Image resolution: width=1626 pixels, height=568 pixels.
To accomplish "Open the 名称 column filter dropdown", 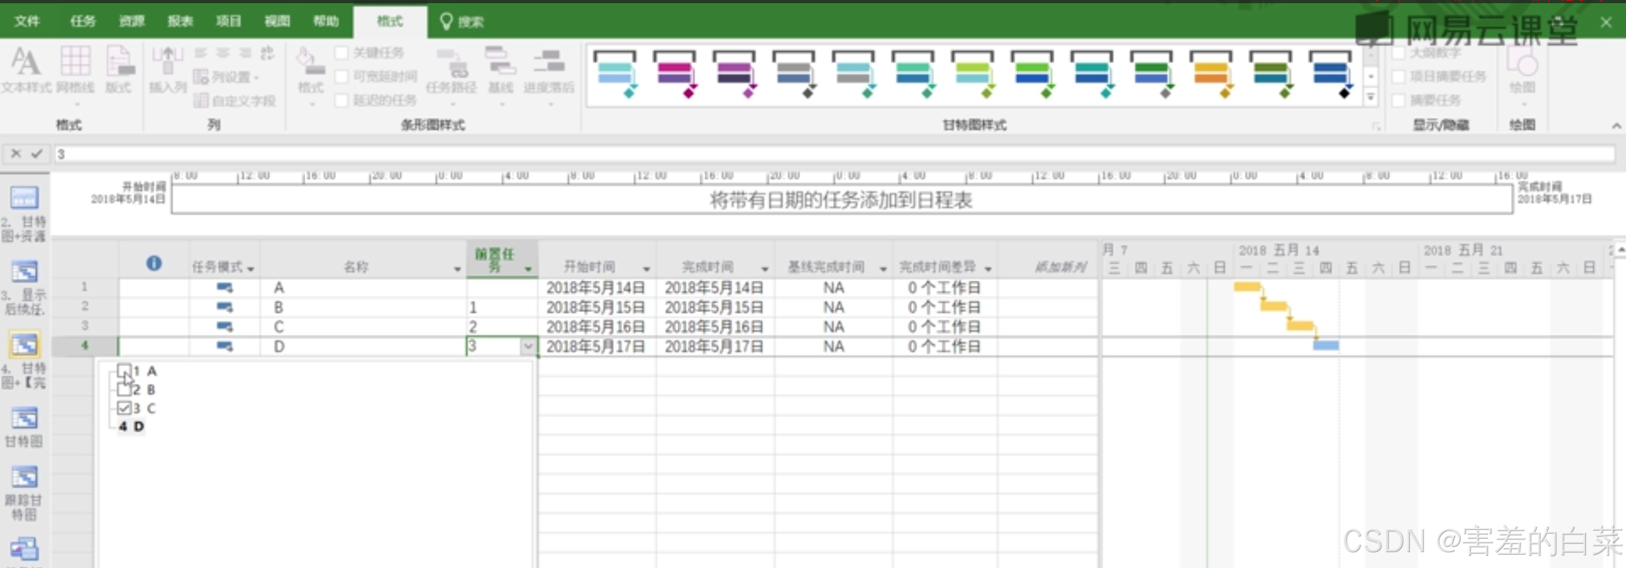I will [457, 269].
